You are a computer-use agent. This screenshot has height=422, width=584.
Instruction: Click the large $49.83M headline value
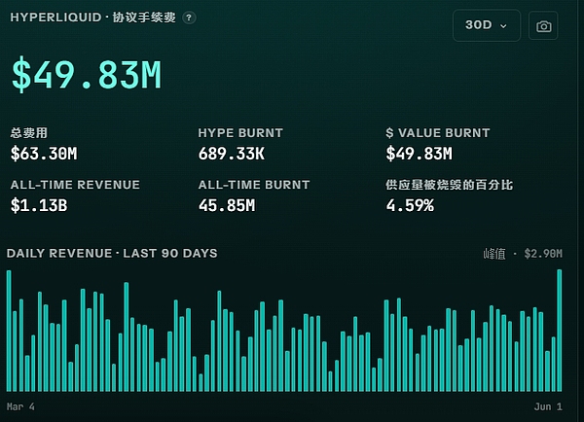[x=87, y=75]
